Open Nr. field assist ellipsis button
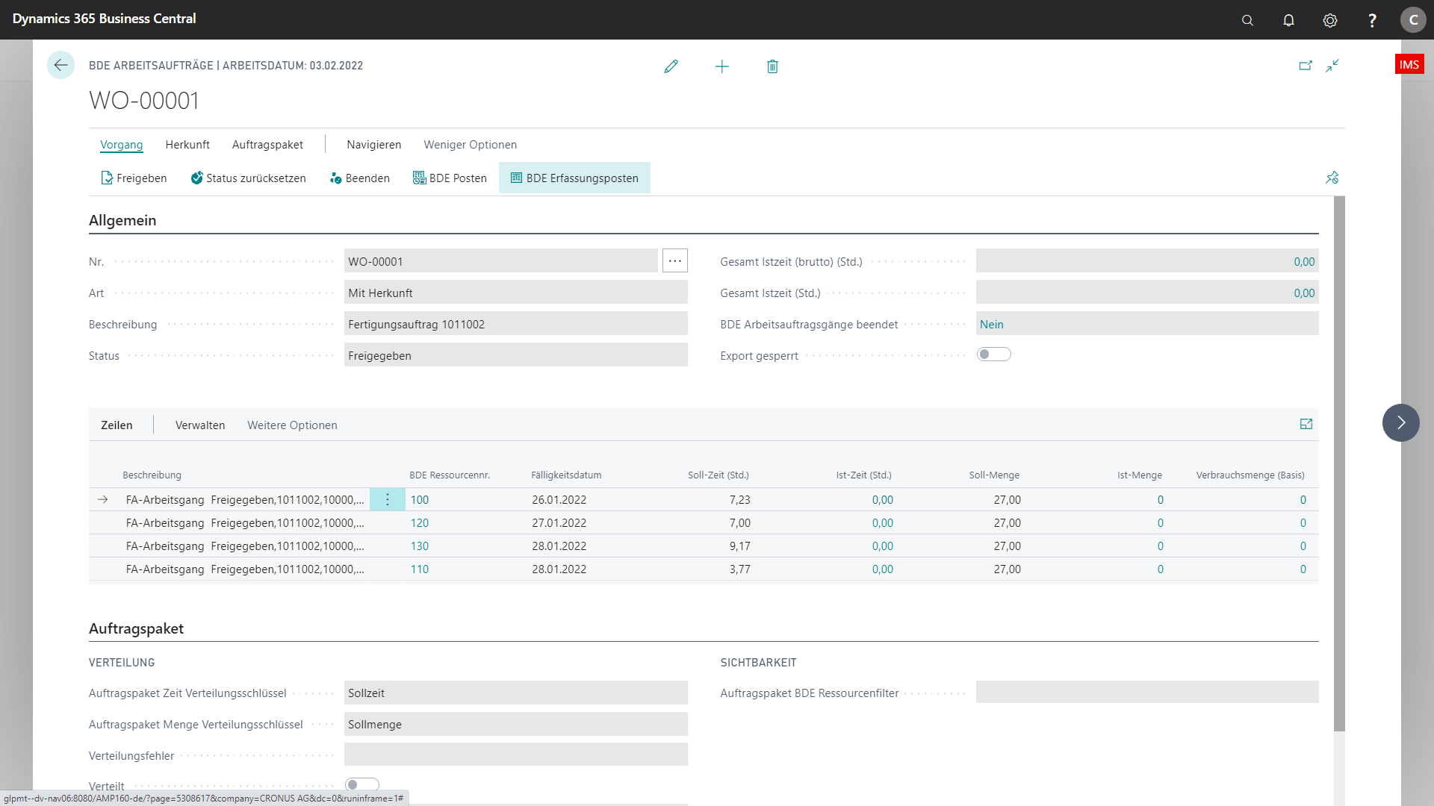The width and height of the screenshot is (1434, 806). tap(675, 260)
